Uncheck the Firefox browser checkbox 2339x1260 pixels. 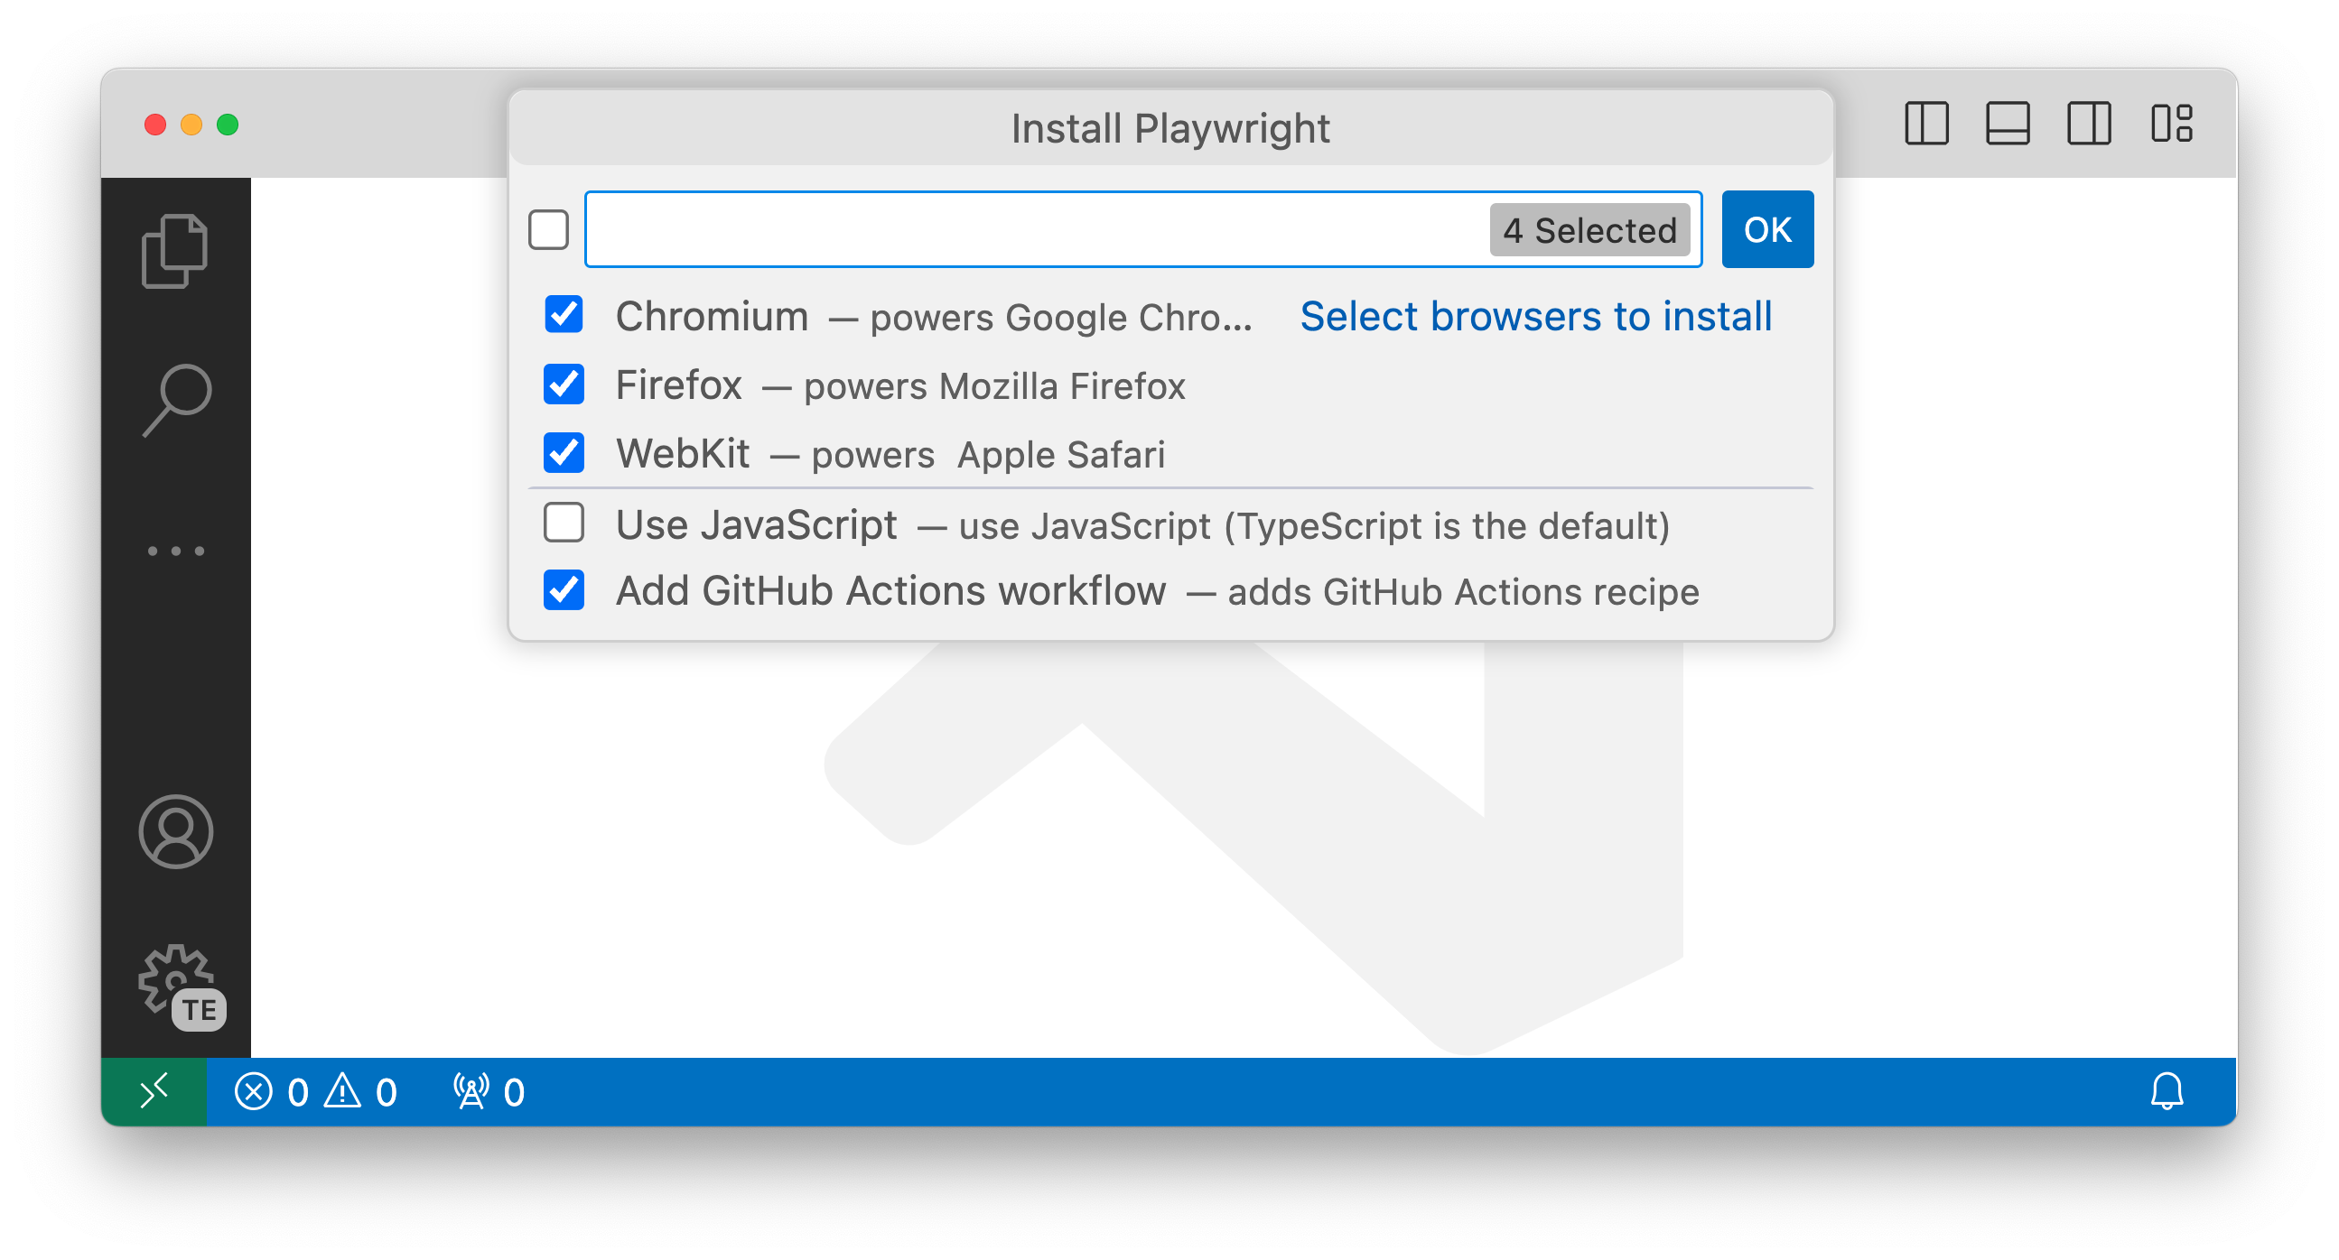564,384
